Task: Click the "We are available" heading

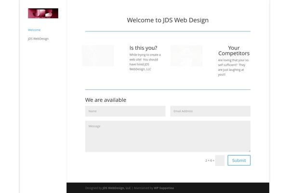Action: [105, 100]
